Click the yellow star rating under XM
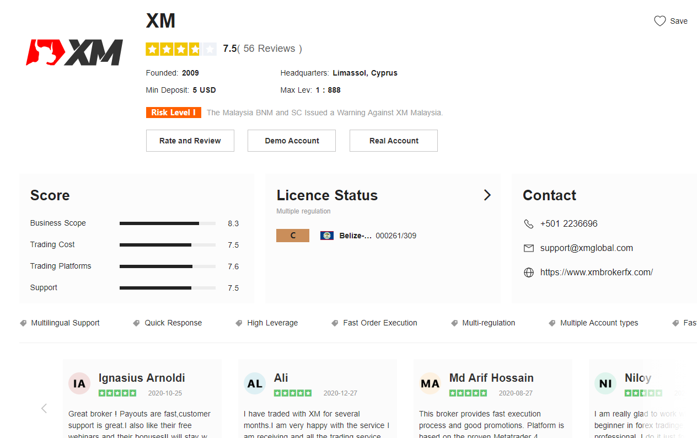Image resolution: width=697 pixels, height=438 pixels. 181,49
